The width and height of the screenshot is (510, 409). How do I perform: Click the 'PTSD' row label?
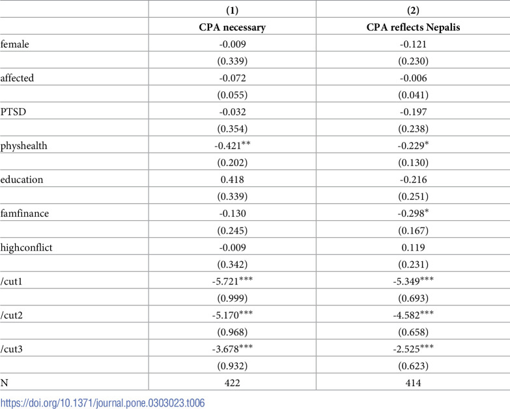point(13,111)
